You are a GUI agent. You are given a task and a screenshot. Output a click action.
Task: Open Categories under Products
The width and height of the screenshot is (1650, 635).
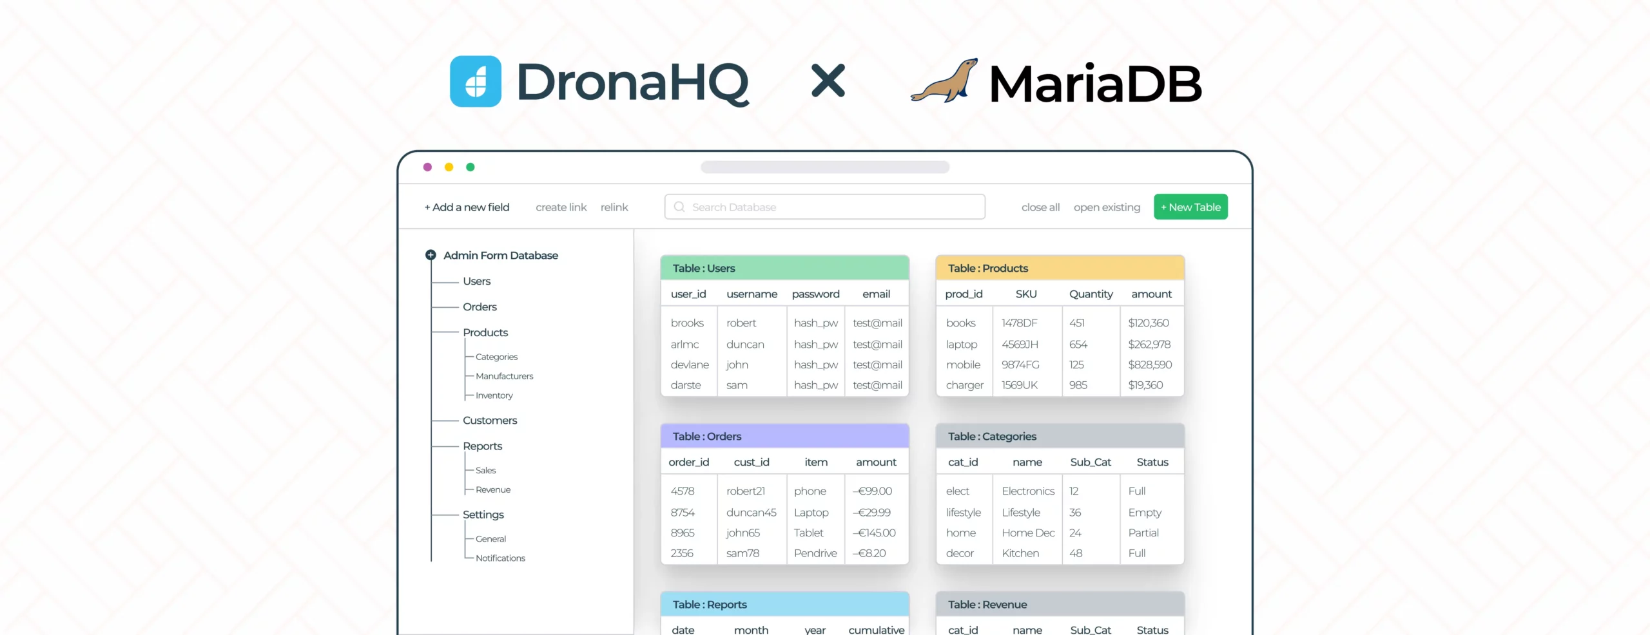pyautogui.click(x=496, y=357)
